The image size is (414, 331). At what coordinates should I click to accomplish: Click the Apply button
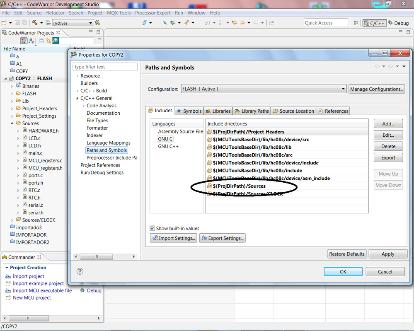388,254
